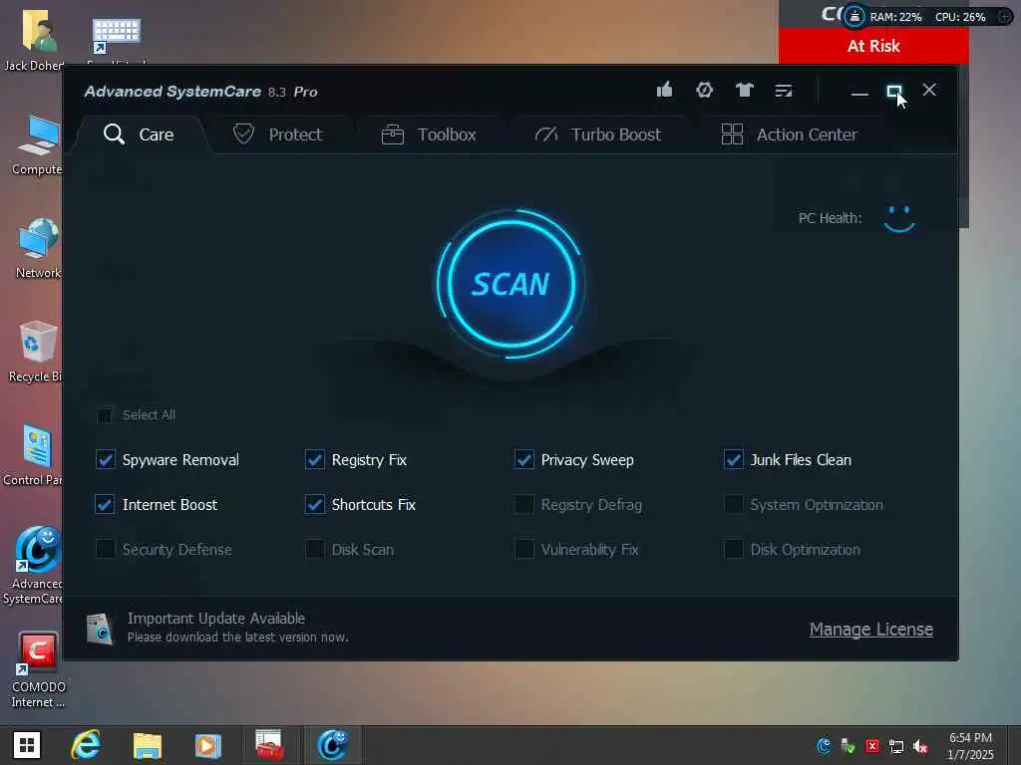Click the At Risk status banner
The image size is (1021, 765).
[873, 46]
